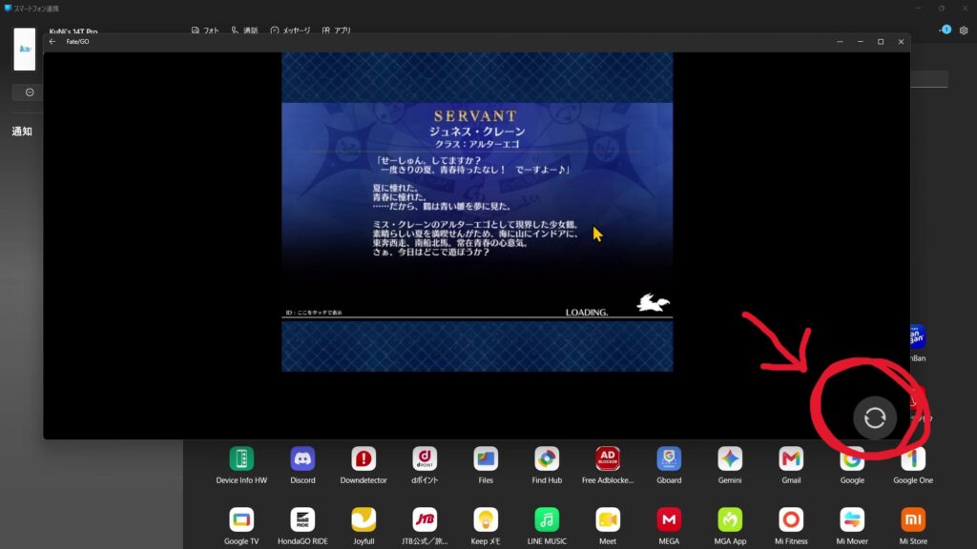Click the ジュネス・クレーン servant name

(477, 132)
